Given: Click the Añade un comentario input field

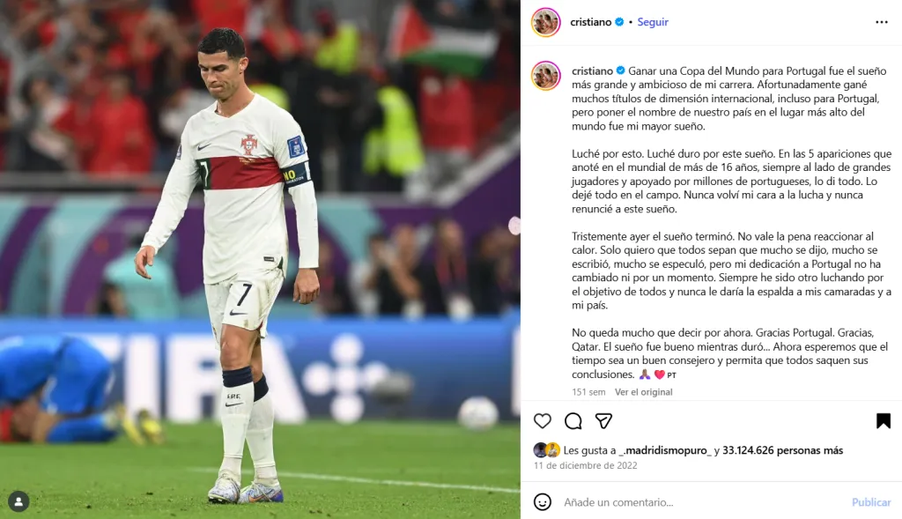Looking at the screenshot, I should (702, 502).
